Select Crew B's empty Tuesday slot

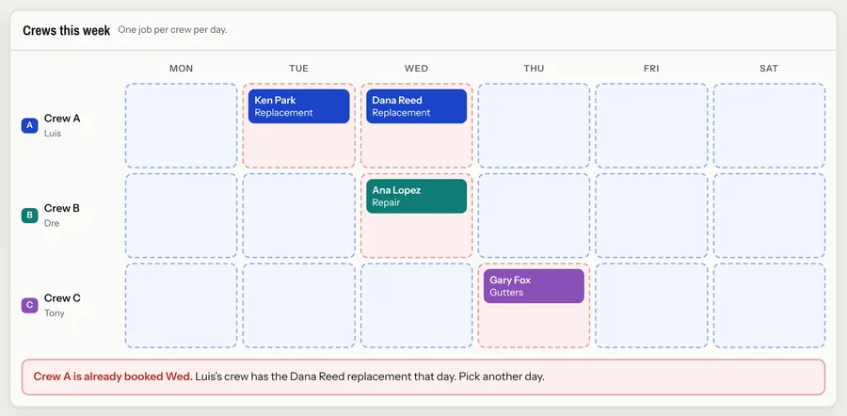(298, 216)
